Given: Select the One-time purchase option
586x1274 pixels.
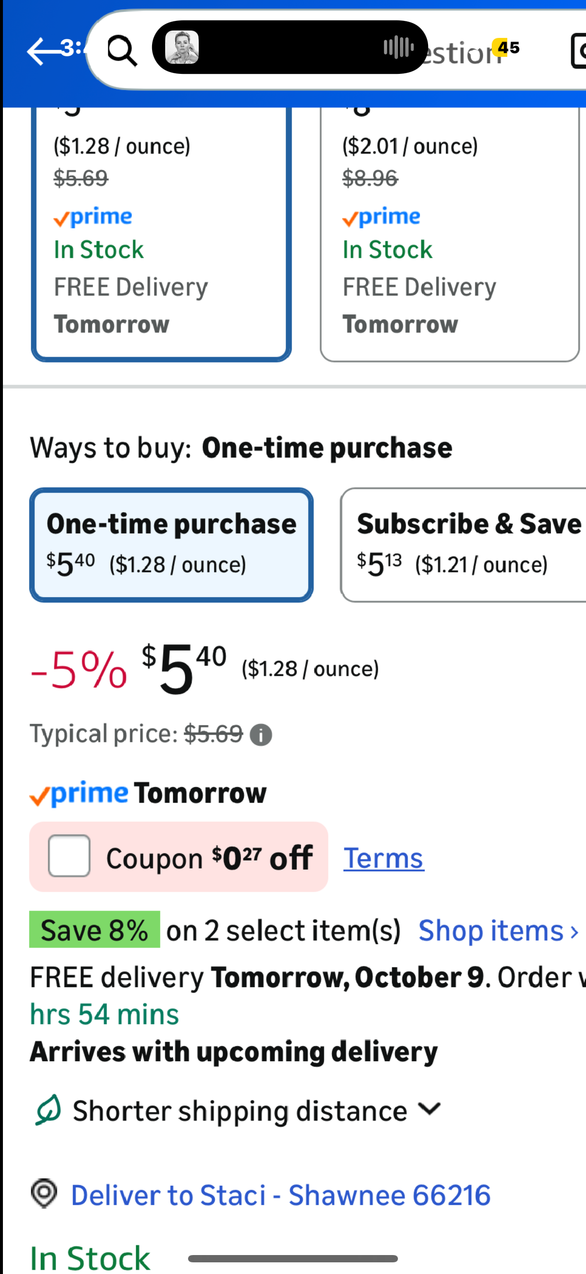Looking at the screenshot, I should [x=171, y=545].
